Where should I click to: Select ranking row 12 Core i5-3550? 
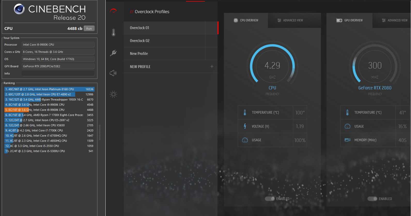tap(49, 146)
